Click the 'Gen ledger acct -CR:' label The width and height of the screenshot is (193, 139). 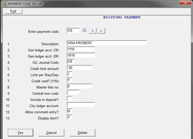point(43,50)
